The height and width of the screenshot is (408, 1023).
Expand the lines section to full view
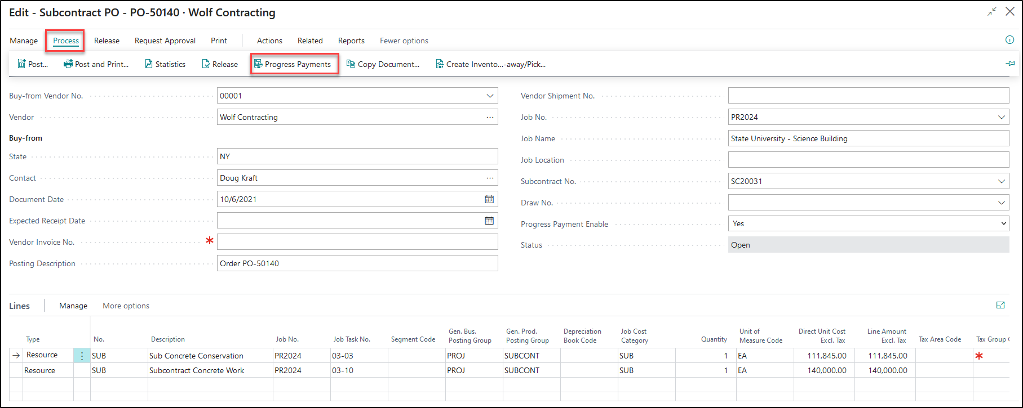point(1000,305)
